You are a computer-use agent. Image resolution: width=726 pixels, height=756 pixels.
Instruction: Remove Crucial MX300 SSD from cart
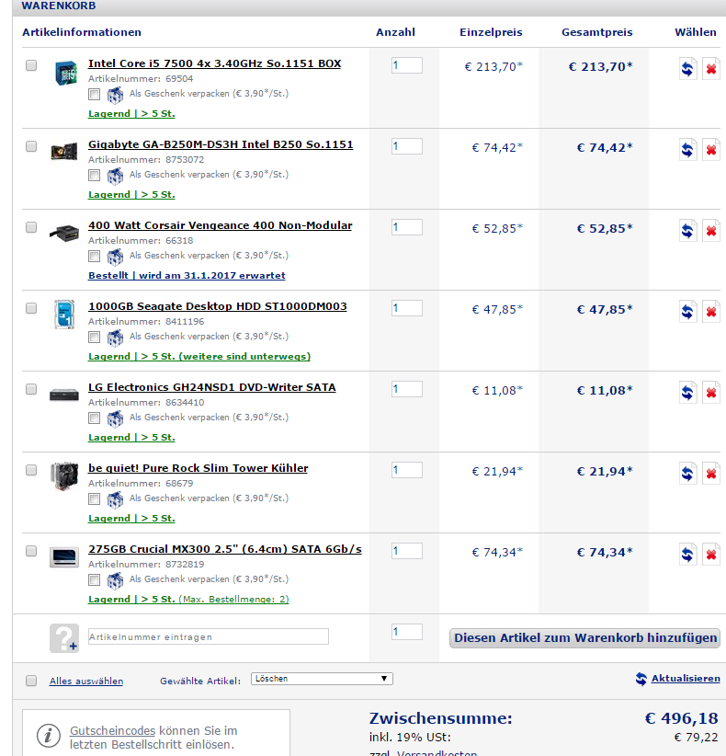click(710, 555)
